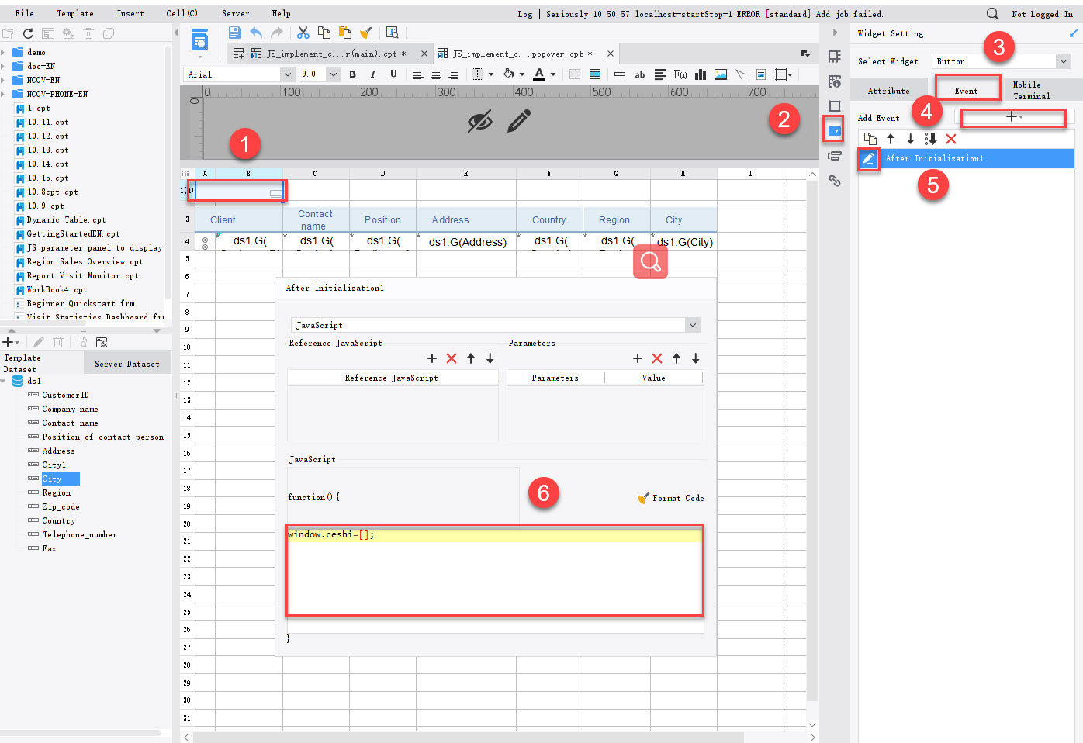Switch to the Attribute tab
This screenshot has height=743, width=1083.
point(889,90)
